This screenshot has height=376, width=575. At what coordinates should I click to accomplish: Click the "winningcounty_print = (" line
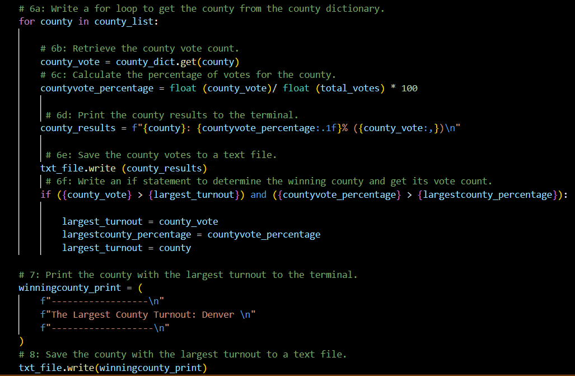81,287
